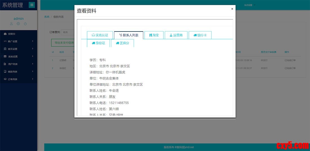Select the 银行卡 tab

point(200,35)
